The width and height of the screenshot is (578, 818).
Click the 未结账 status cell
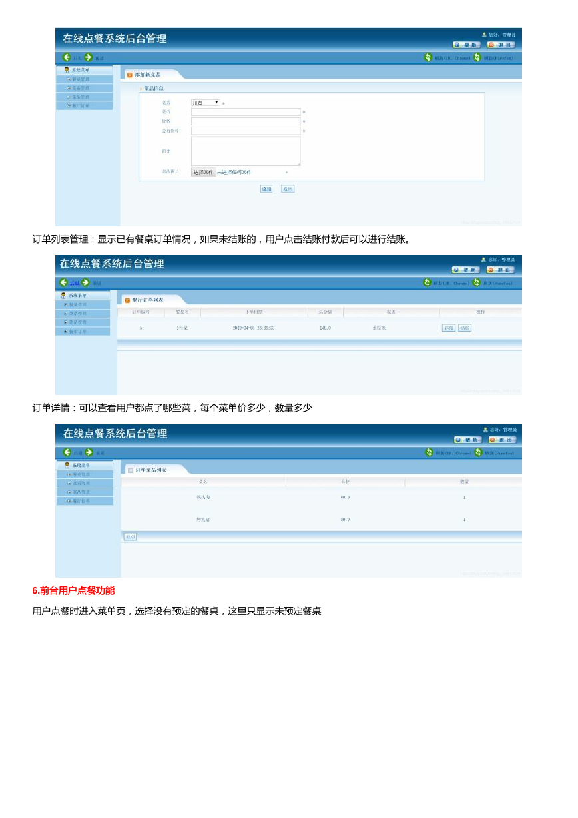[379, 328]
